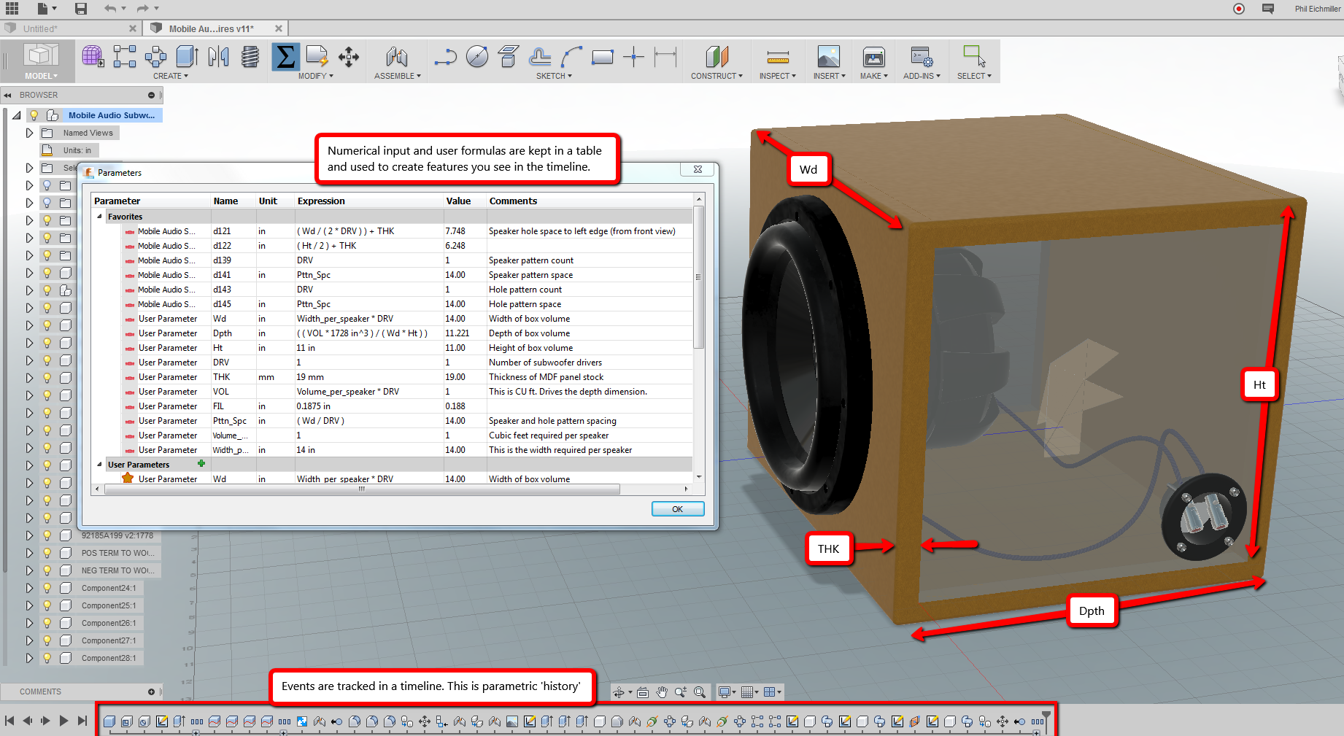Select the viewport Pan hand tool

662,692
